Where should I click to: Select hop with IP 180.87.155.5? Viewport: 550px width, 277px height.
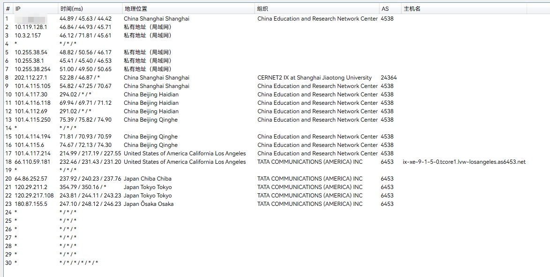point(30,204)
